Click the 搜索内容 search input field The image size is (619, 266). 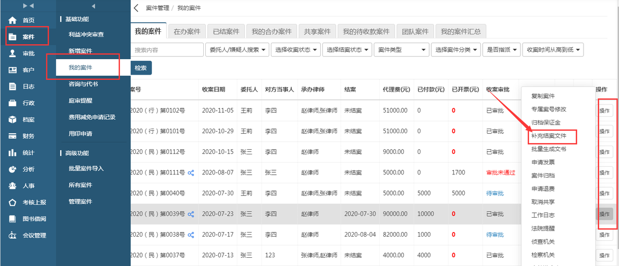(167, 50)
